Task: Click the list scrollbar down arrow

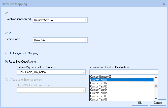Action: click(x=156, y=99)
